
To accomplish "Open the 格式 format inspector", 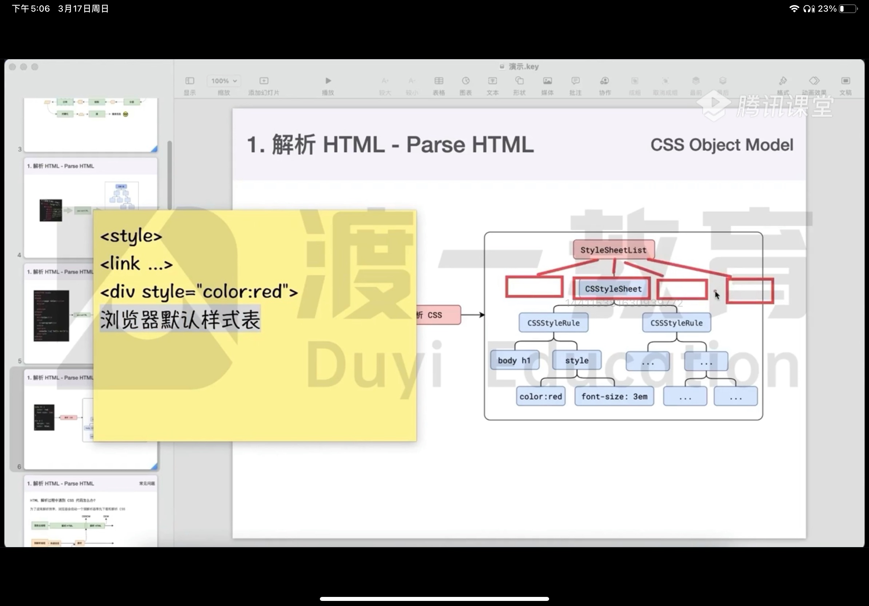I will pyautogui.click(x=783, y=81).
